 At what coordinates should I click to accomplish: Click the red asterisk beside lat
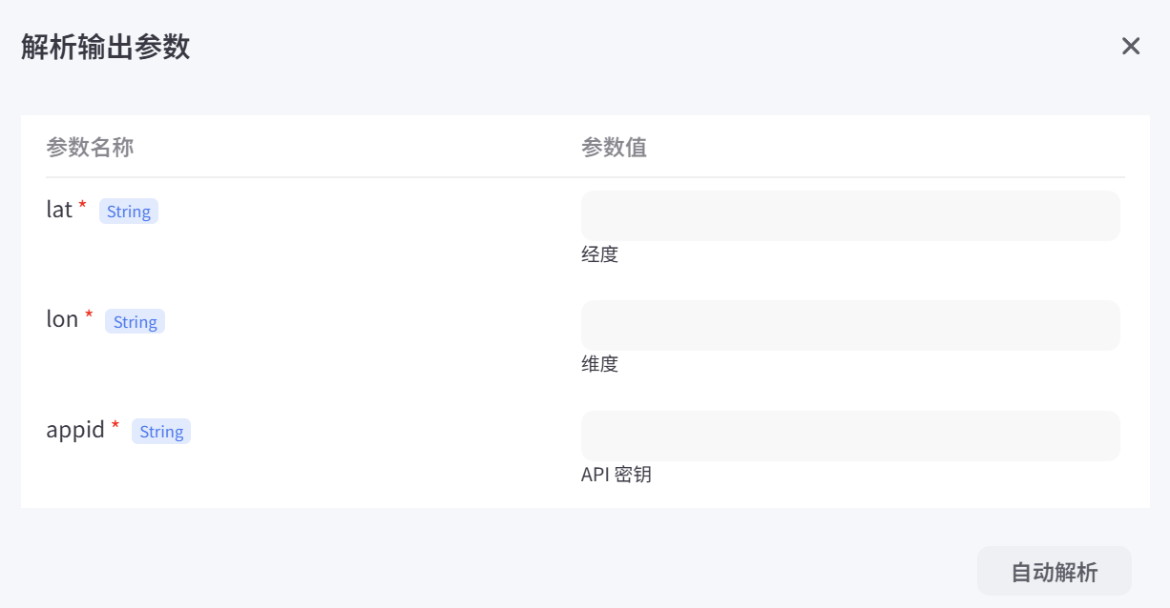pos(81,205)
